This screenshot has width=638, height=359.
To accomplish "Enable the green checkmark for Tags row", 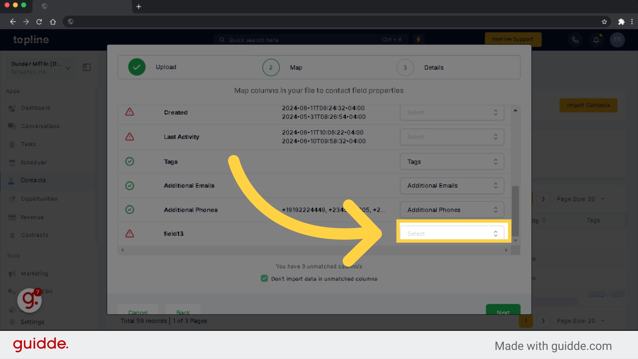I will click(x=130, y=161).
